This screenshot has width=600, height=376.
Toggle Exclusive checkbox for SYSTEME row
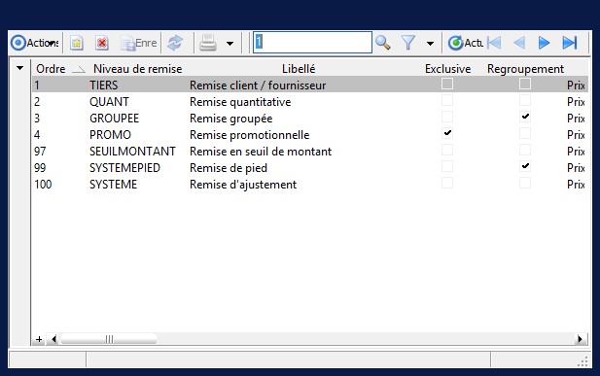(x=447, y=183)
